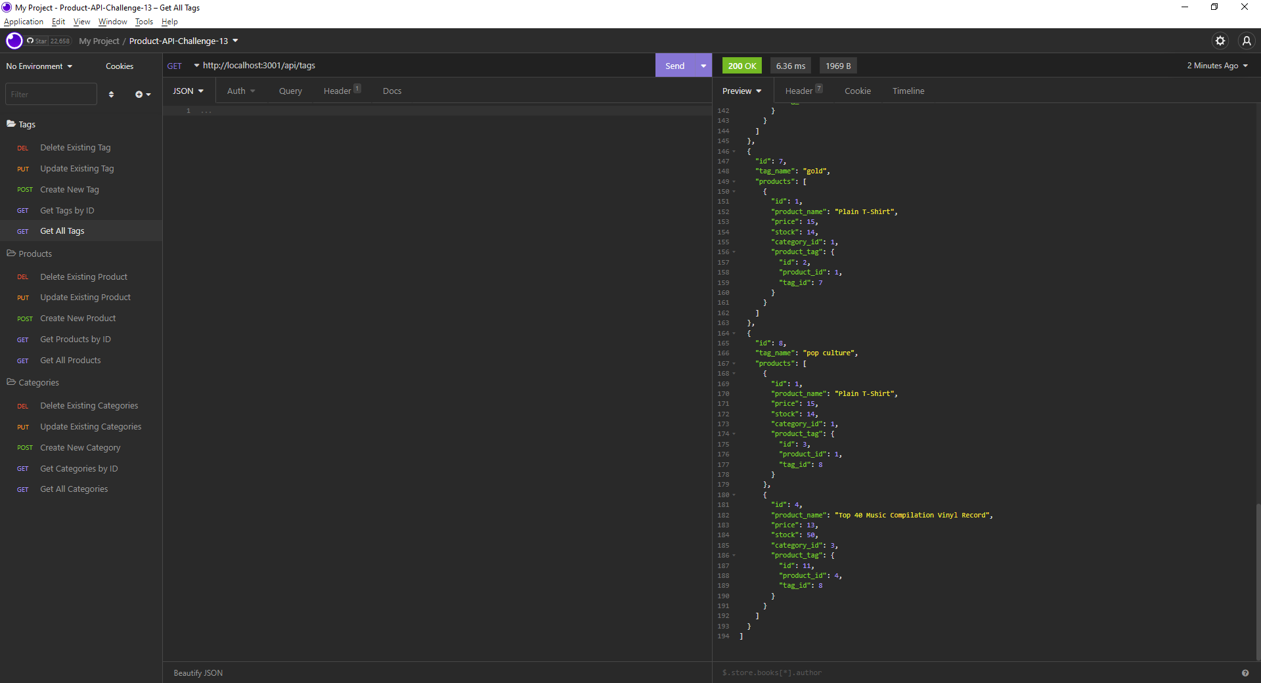Click Beautify JSON at the bottom
Viewport: 1261px width, 683px height.
click(198, 672)
